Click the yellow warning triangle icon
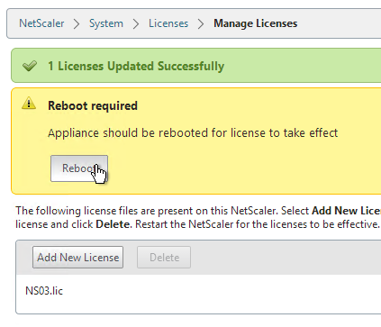This screenshot has width=381, height=327. pos(29,103)
